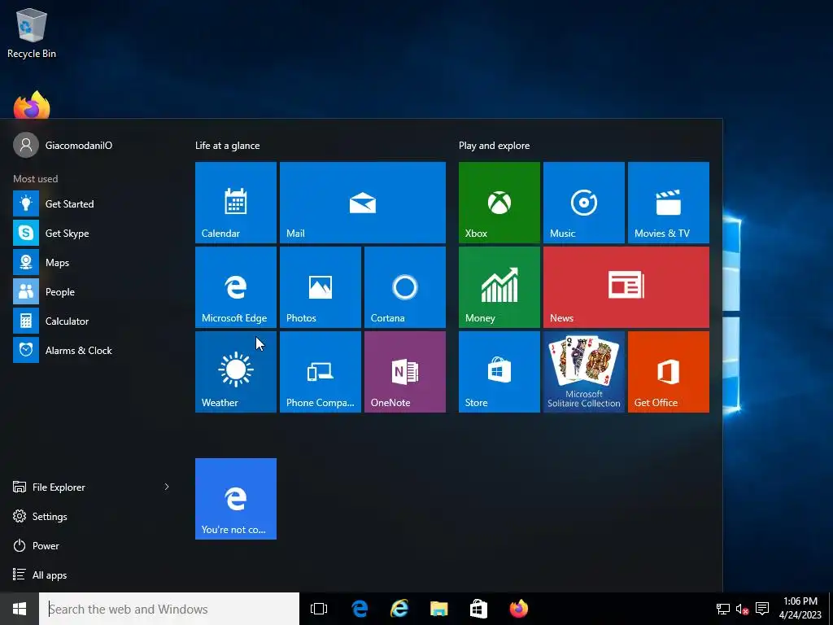The image size is (833, 625).
Task: Open Calculator from Most used list
Action: pos(91,321)
